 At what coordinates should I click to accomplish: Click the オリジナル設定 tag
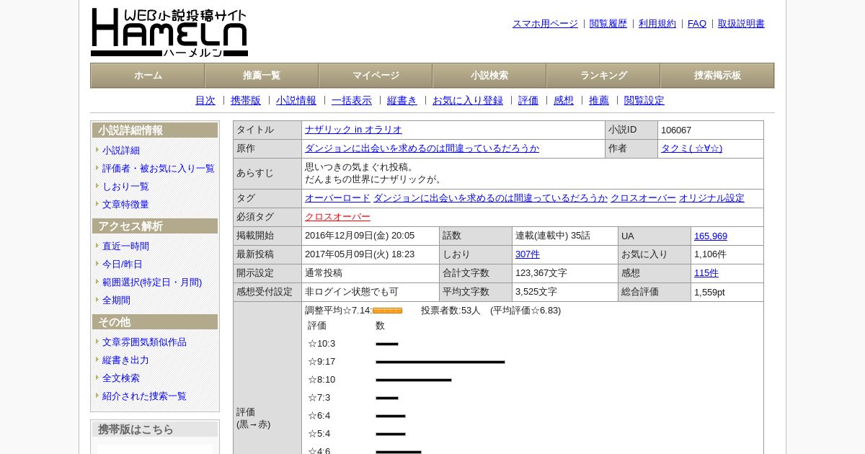[711, 198]
